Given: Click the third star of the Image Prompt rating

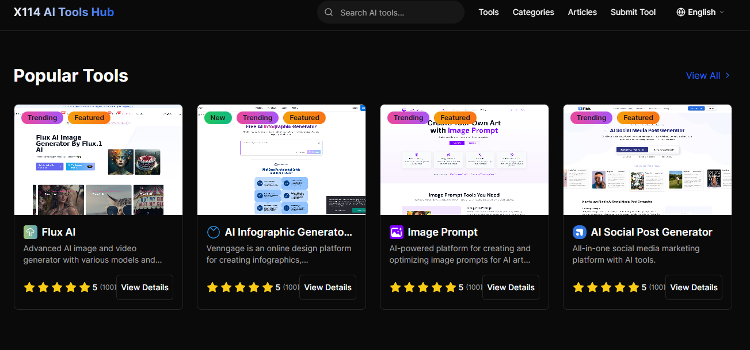Looking at the screenshot, I should point(423,287).
